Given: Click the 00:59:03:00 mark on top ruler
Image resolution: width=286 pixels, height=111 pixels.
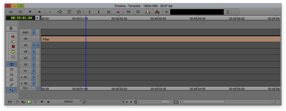Looking at the screenshot, I should tap(158, 18).
